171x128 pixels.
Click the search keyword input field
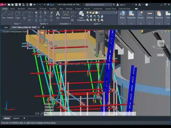pos(99,5)
